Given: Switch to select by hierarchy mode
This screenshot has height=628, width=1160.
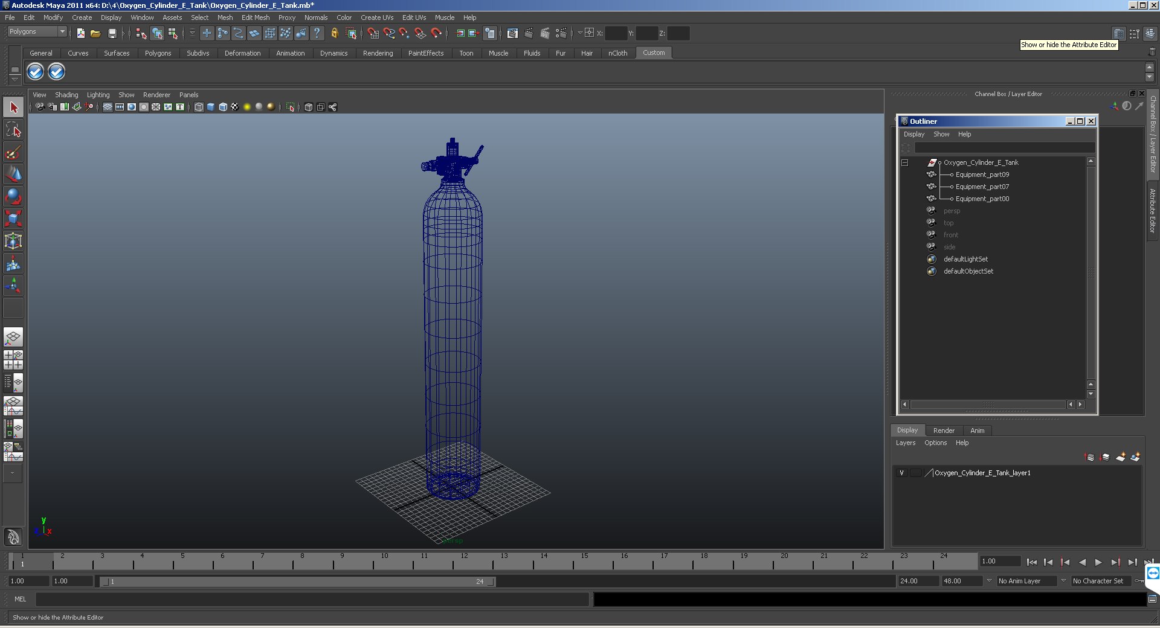Looking at the screenshot, I should coord(141,33).
